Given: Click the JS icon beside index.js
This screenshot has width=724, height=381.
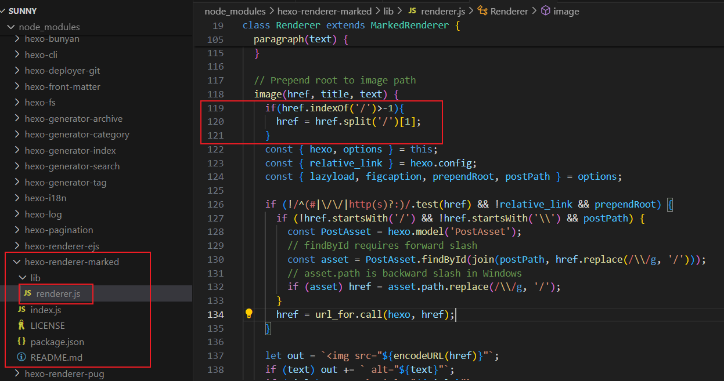Looking at the screenshot, I should pyautogui.click(x=21, y=310).
